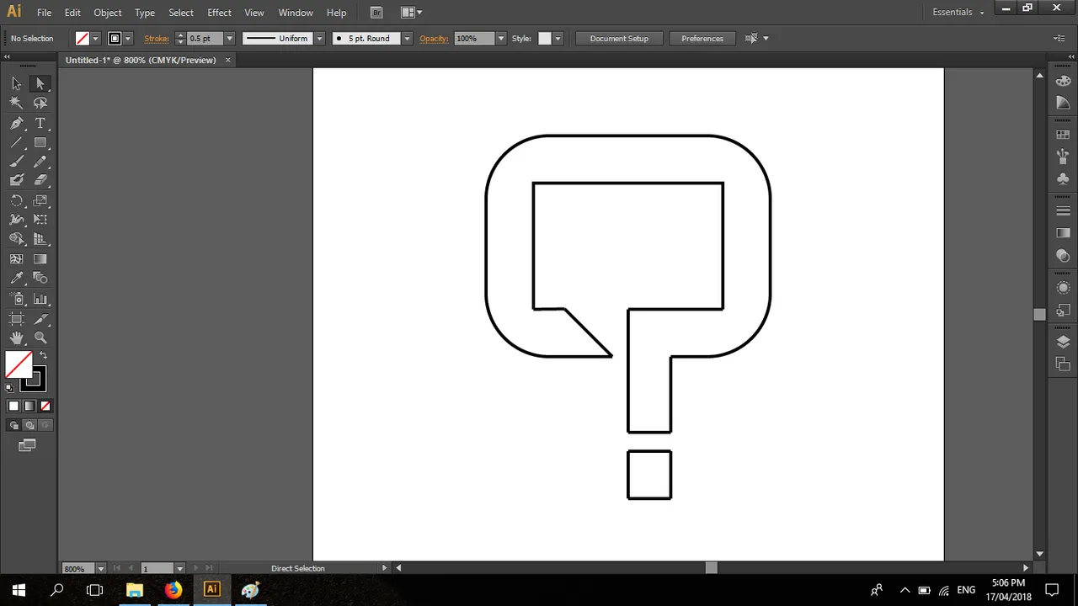Open graphic Style dropdown
This screenshot has height=606, width=1078.
tap(558, 39)
